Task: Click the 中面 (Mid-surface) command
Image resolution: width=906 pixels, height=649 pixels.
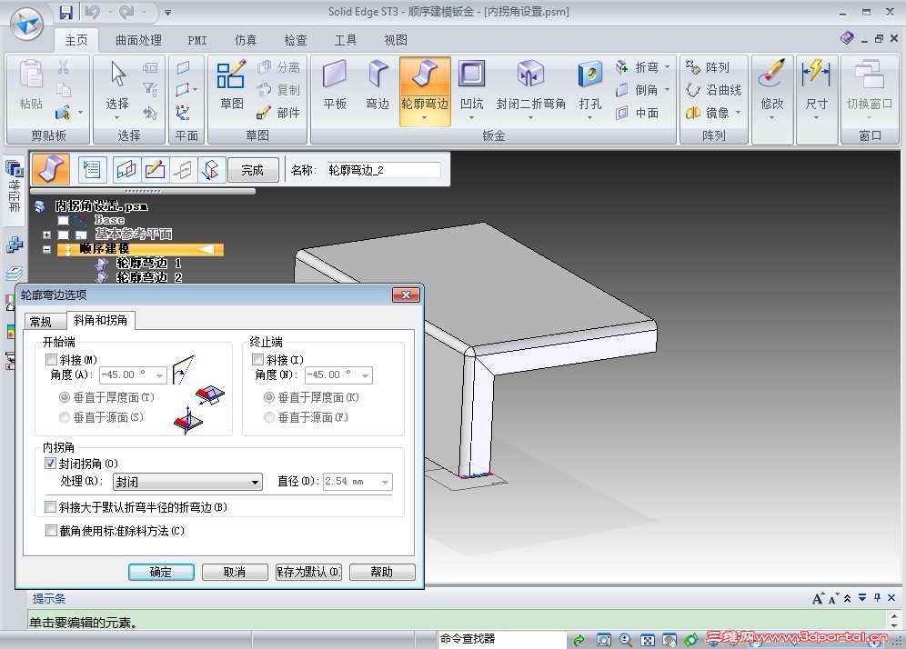Action: (x=637, y=113)
